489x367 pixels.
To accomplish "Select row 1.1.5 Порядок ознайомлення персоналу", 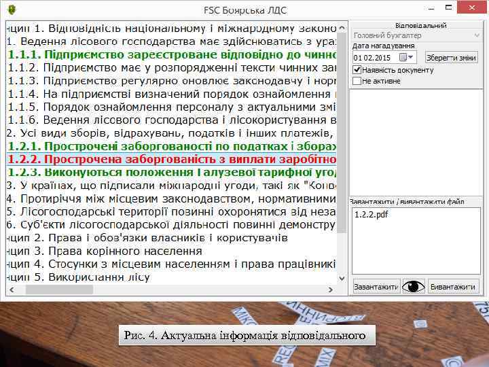I will click(171, 107).
